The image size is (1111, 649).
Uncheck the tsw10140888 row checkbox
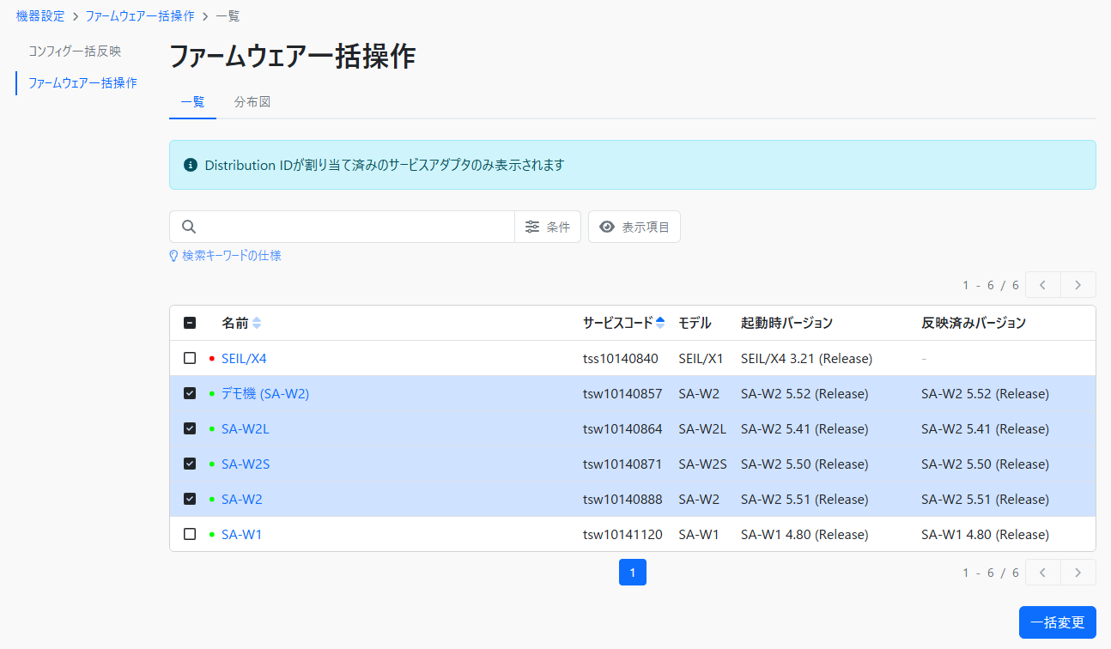190,499
